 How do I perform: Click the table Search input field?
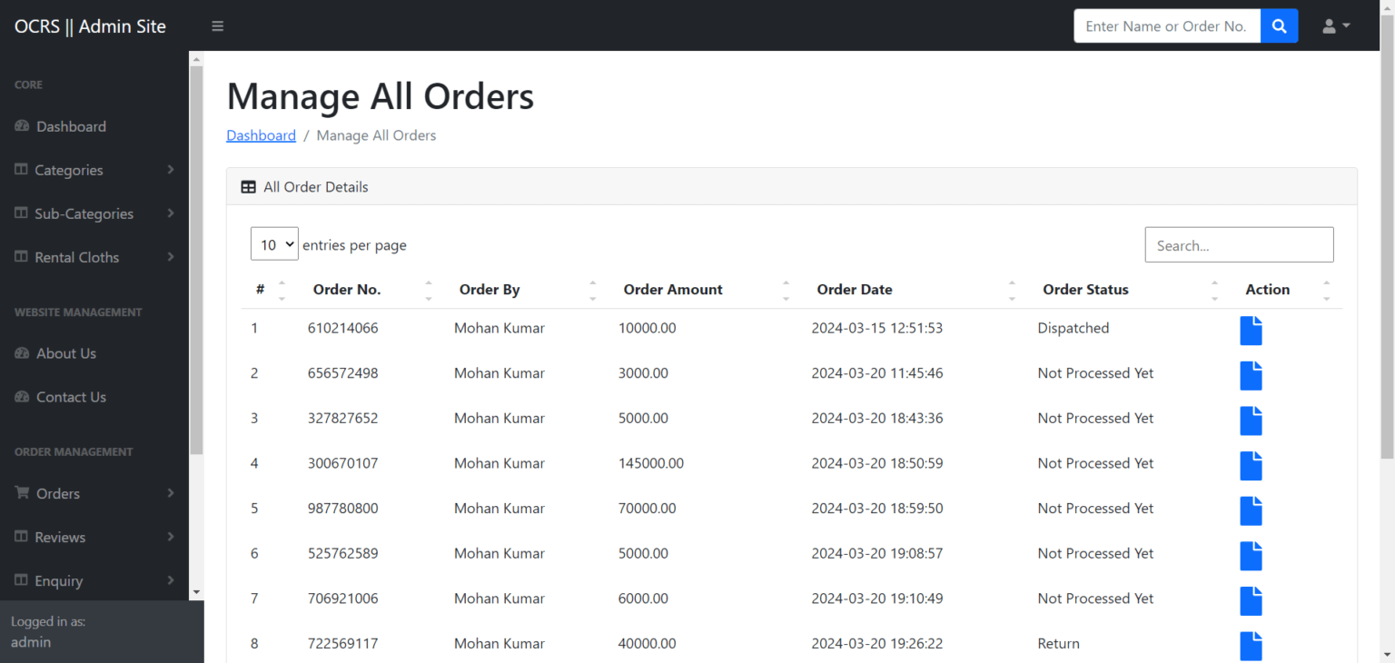1239,243
